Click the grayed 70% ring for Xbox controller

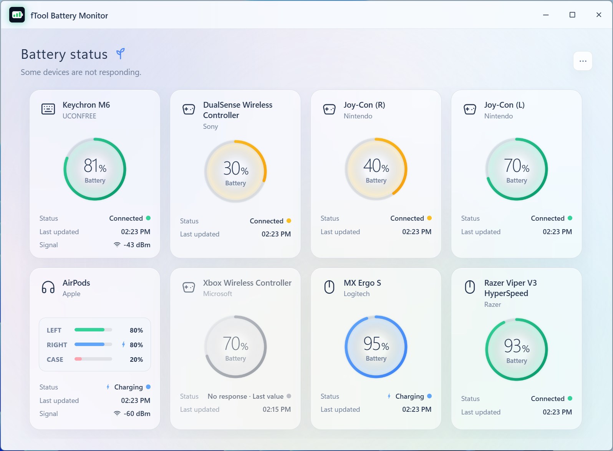pyautogui.click(x=235, y=347)
